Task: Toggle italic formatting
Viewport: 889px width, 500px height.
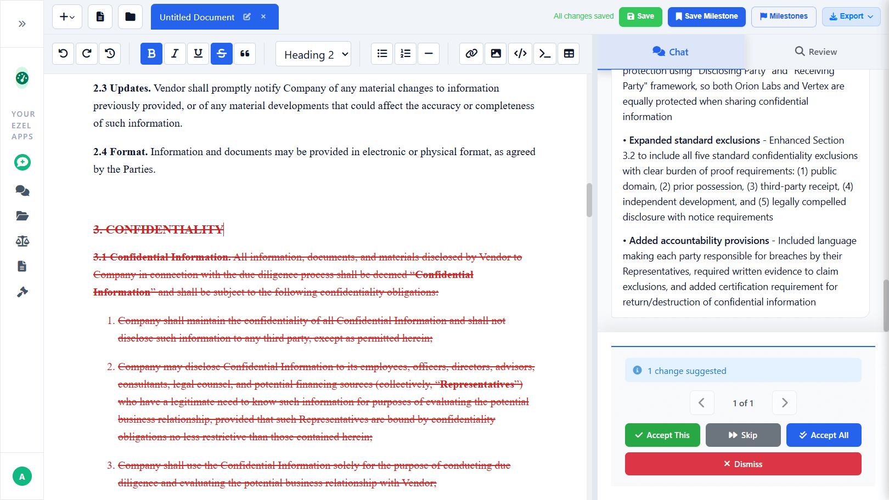Action: (x=175, y=54)
